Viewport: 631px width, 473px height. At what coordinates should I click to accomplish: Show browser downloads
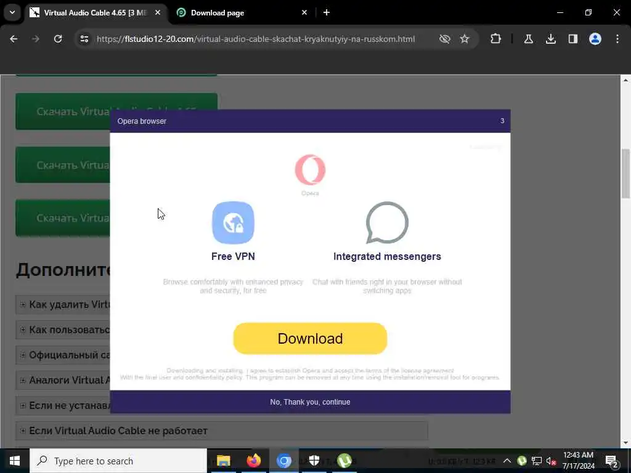pos(551,39)
